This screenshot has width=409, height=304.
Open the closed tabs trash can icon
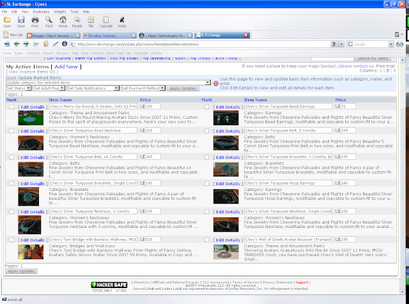click(397, 34)
